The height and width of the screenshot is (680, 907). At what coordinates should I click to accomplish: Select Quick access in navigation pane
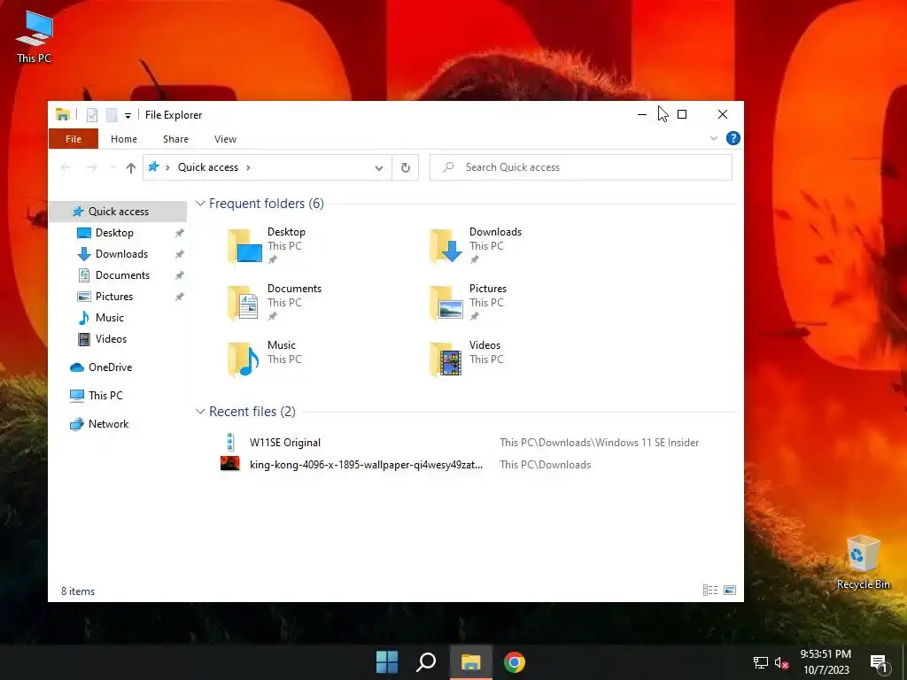(118, 212)
